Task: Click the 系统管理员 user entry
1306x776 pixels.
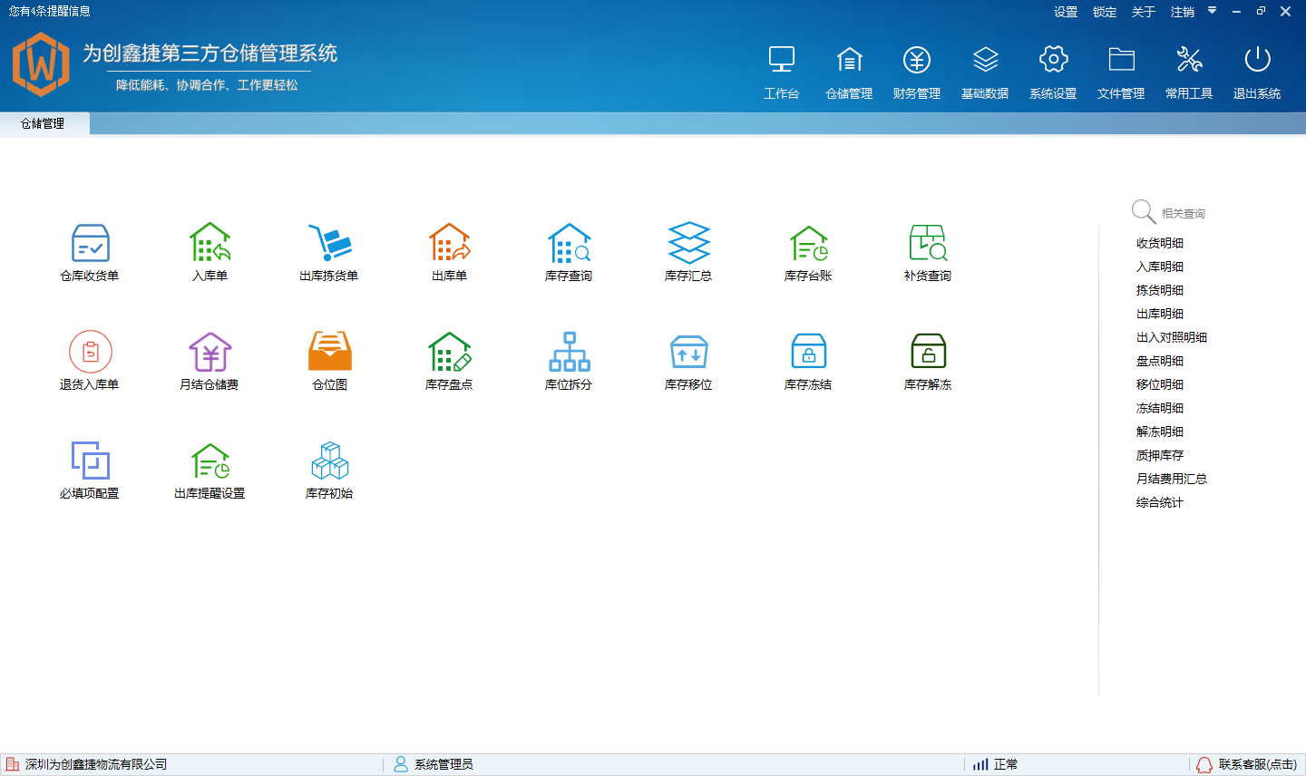Action: tap(443, 765)
